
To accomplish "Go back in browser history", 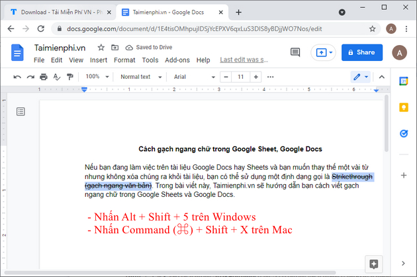I will (11, 28).
